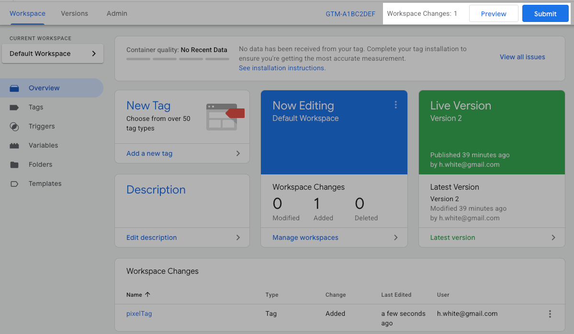The height and width of the screenshot is (334, 574).
Task: Open Triggers via its circle icon
Action: tap(14, 127)
